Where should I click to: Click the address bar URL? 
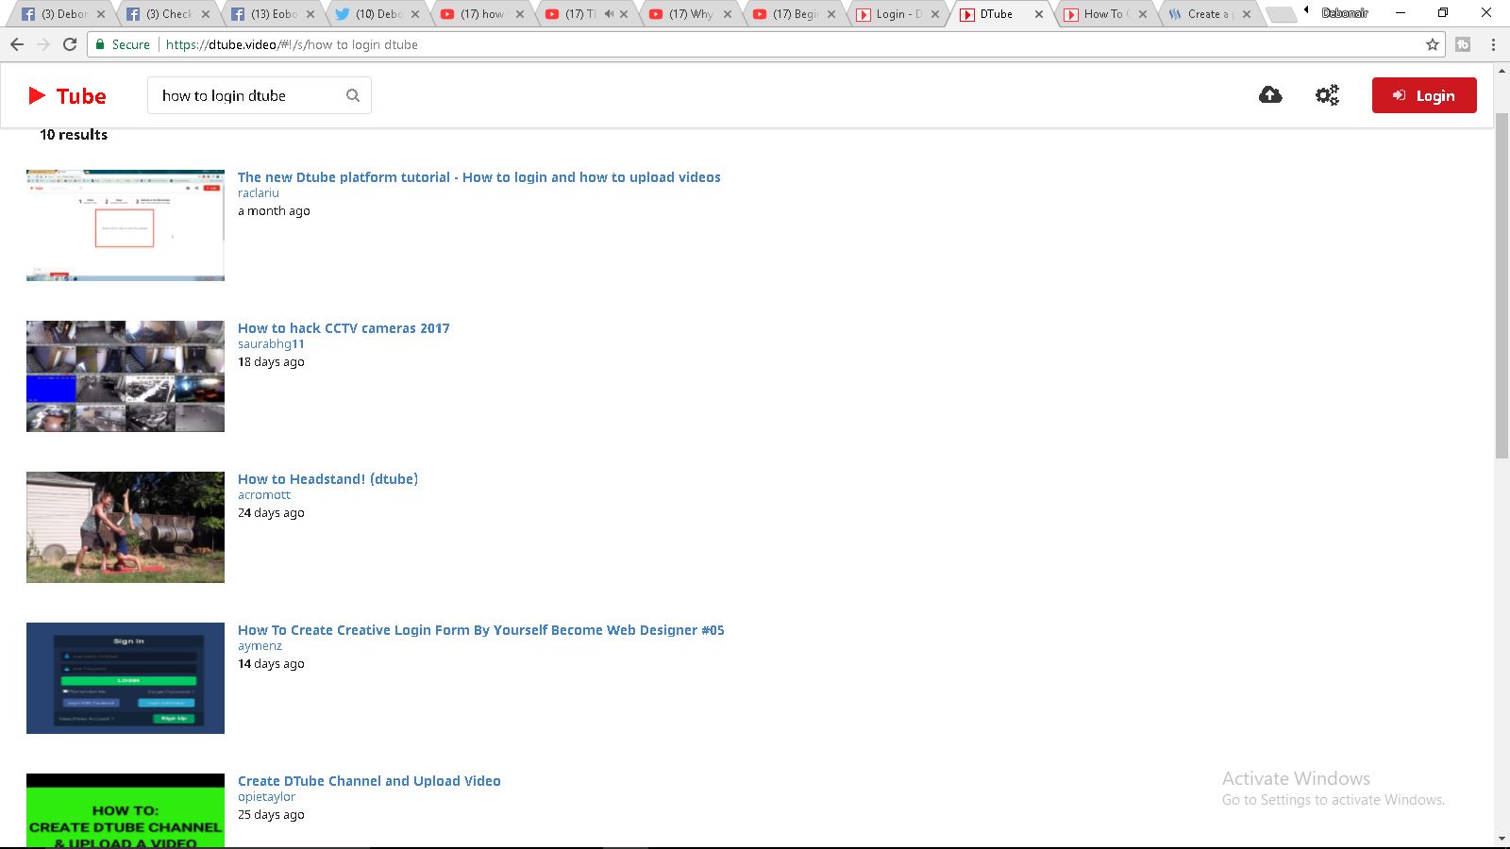292,44
